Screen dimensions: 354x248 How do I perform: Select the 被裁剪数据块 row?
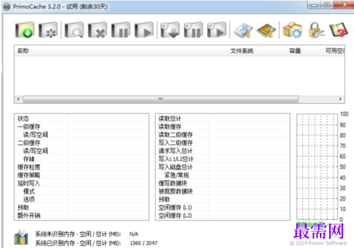tap(223, 191)
